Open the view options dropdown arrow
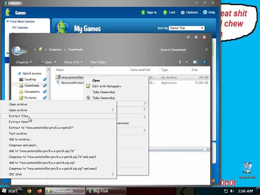Viewport: 260px width, 195px height. pyautogui.click(x=187, y=62)
